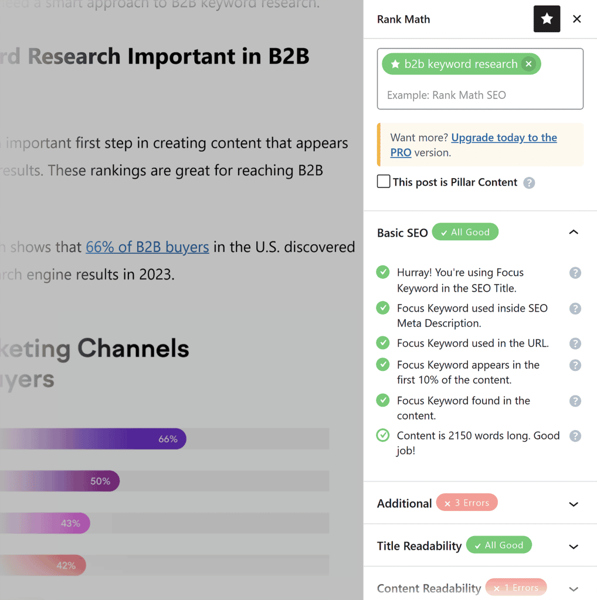This screenshot has height=600, width=597.
Task: Expand the Additional section
Action: pyautogui.click(x=574, y=503)
